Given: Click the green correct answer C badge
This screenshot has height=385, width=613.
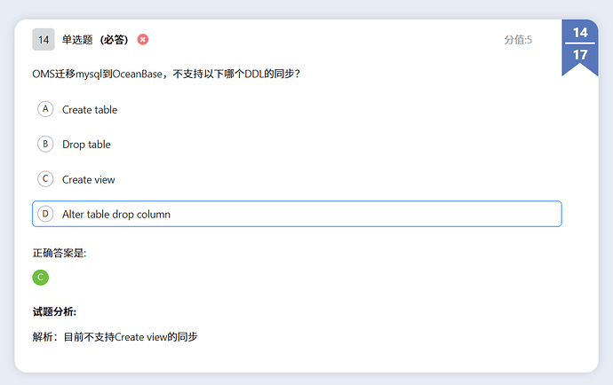Looking at the screenshot, I should coord(41,278).
